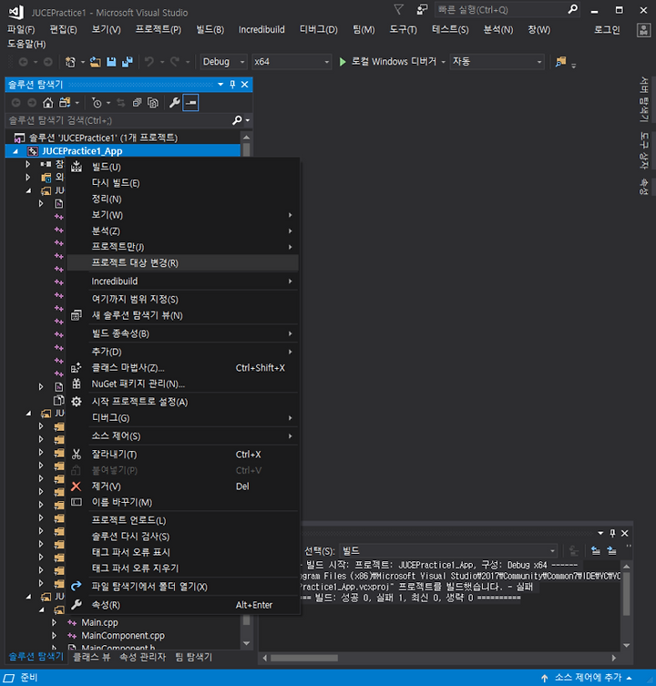Select NuGet 패키지 관리(N) menu item
Image resolution: width=656 pixels, height=686 pixels.
point(183,384)
